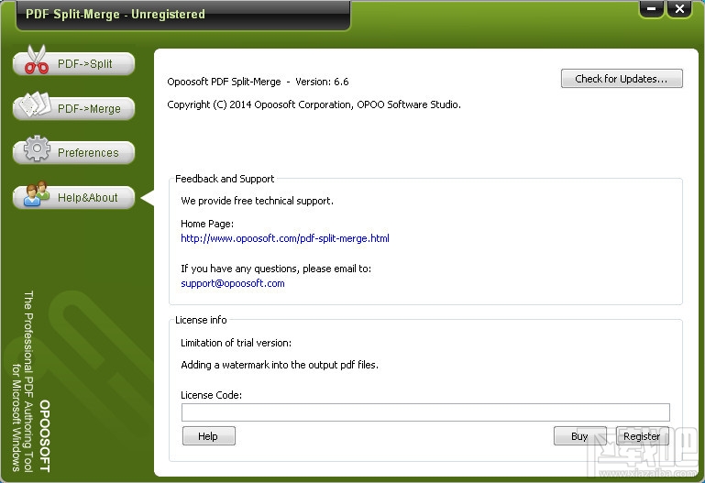This screenshot has width=705, height=483.
Task: Click 'We provide free technical support.' text
Action: (258, 201)
